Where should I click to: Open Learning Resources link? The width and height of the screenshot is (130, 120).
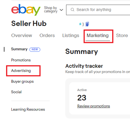(x=28, y=109)
